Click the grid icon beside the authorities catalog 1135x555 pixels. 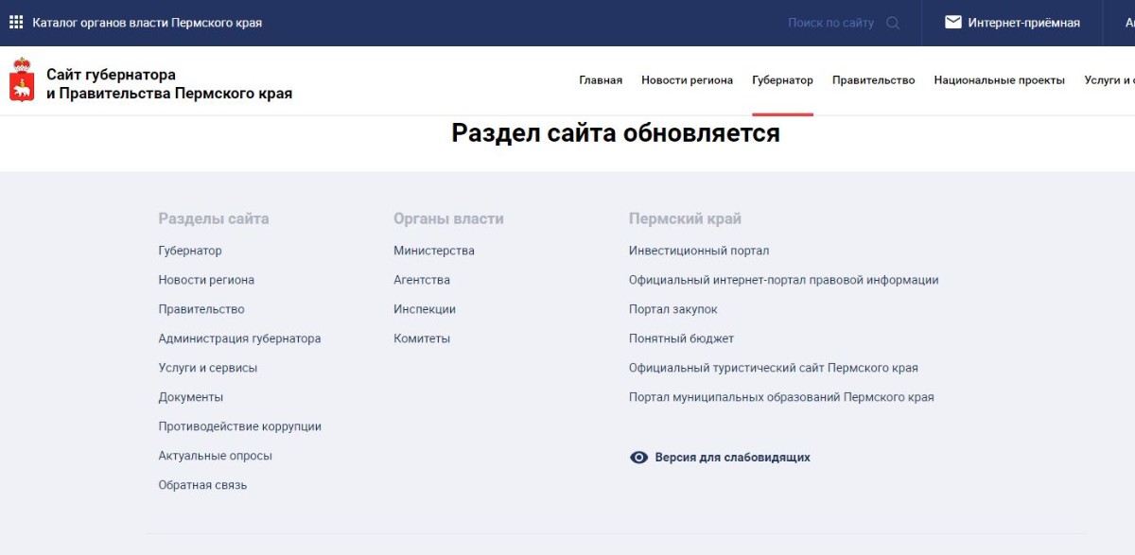(x=16, y=23)
